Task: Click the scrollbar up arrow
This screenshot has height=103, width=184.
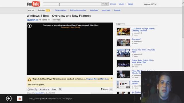Action: (x=183, y=3)
